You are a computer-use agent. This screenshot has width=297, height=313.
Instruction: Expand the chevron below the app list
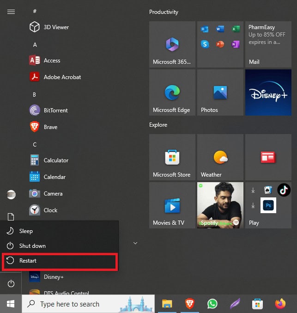point(135,243)
